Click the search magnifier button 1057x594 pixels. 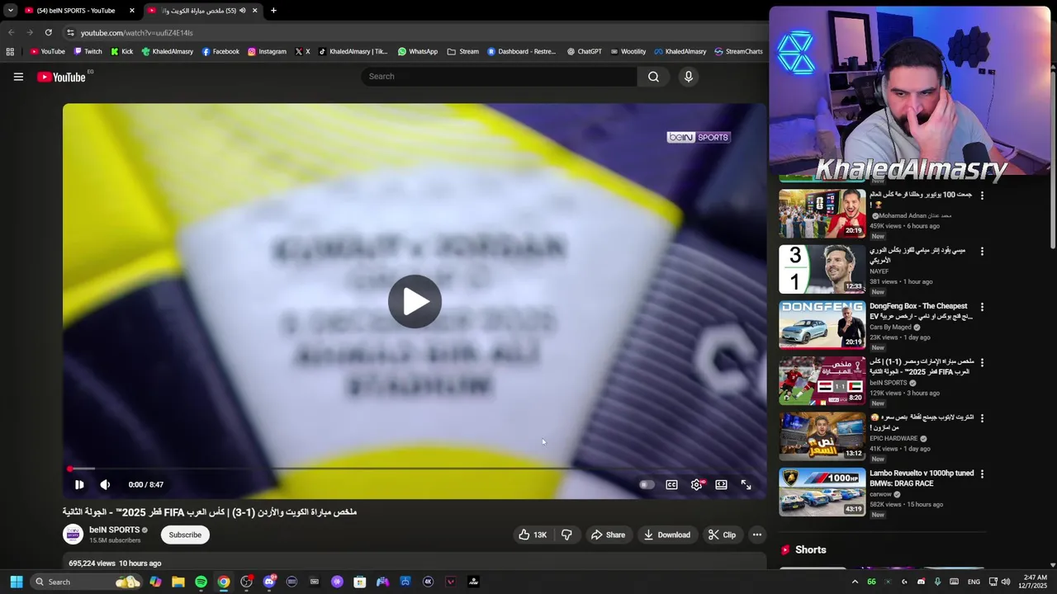coord(653,77)
